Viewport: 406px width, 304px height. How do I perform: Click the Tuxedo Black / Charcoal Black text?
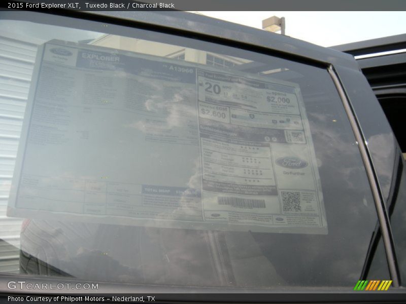130,5
